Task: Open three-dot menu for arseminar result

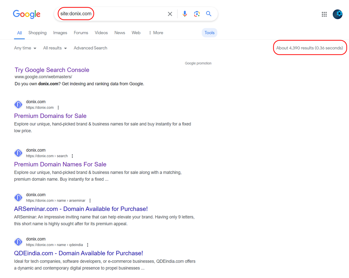Action: 90,200
